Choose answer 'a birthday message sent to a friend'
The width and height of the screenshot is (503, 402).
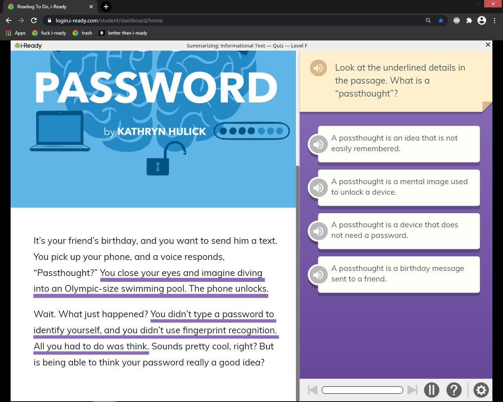pos(399,274)
